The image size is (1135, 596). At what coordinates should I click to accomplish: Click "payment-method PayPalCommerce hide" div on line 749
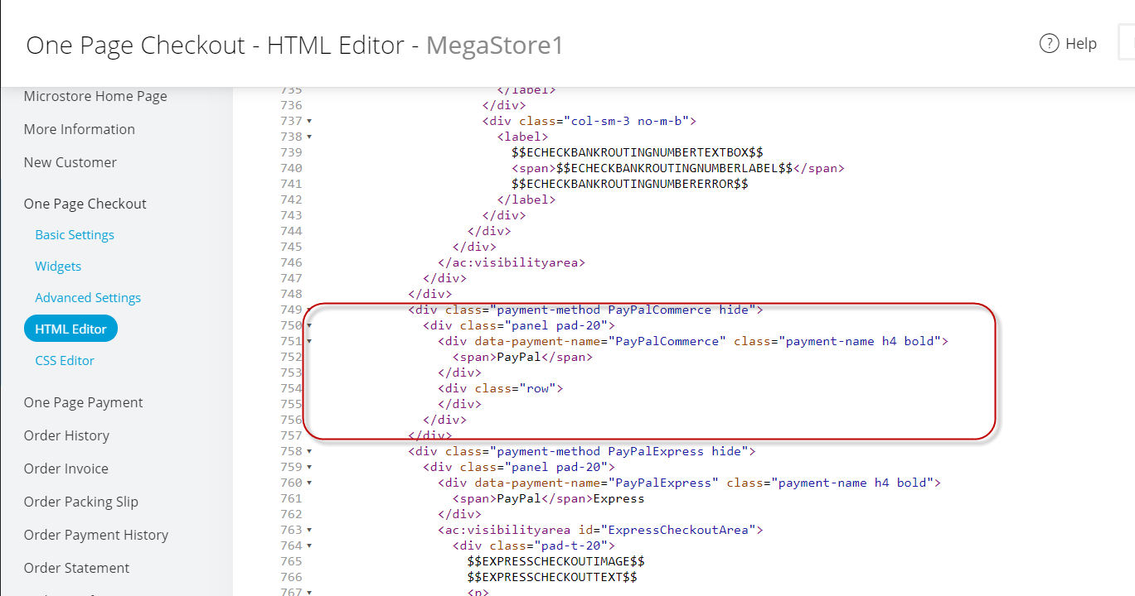[x=585, y=310]
